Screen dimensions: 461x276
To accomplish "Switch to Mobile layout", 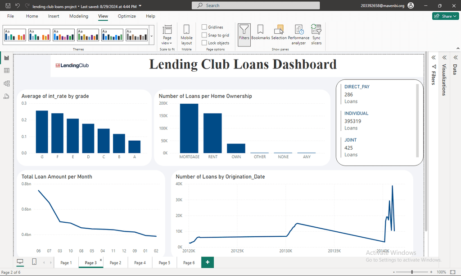I will 186,35.
